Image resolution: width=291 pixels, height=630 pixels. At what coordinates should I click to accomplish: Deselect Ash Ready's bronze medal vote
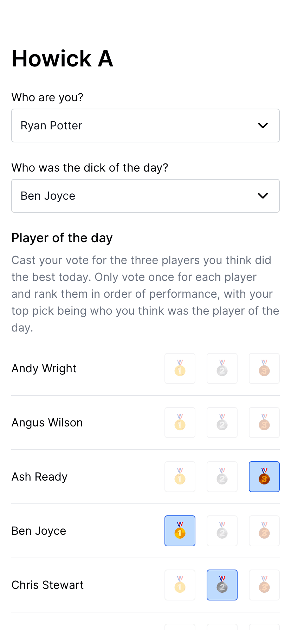tap(264, 477)
